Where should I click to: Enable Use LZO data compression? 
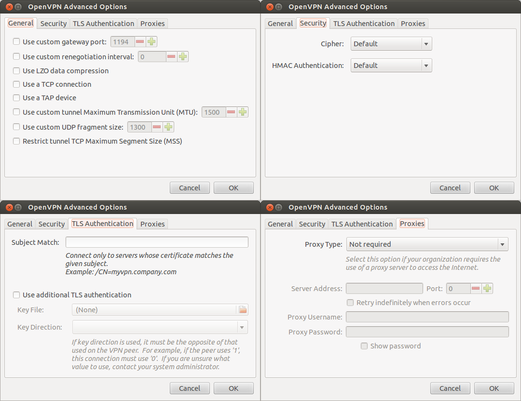(x=16, y=71)
